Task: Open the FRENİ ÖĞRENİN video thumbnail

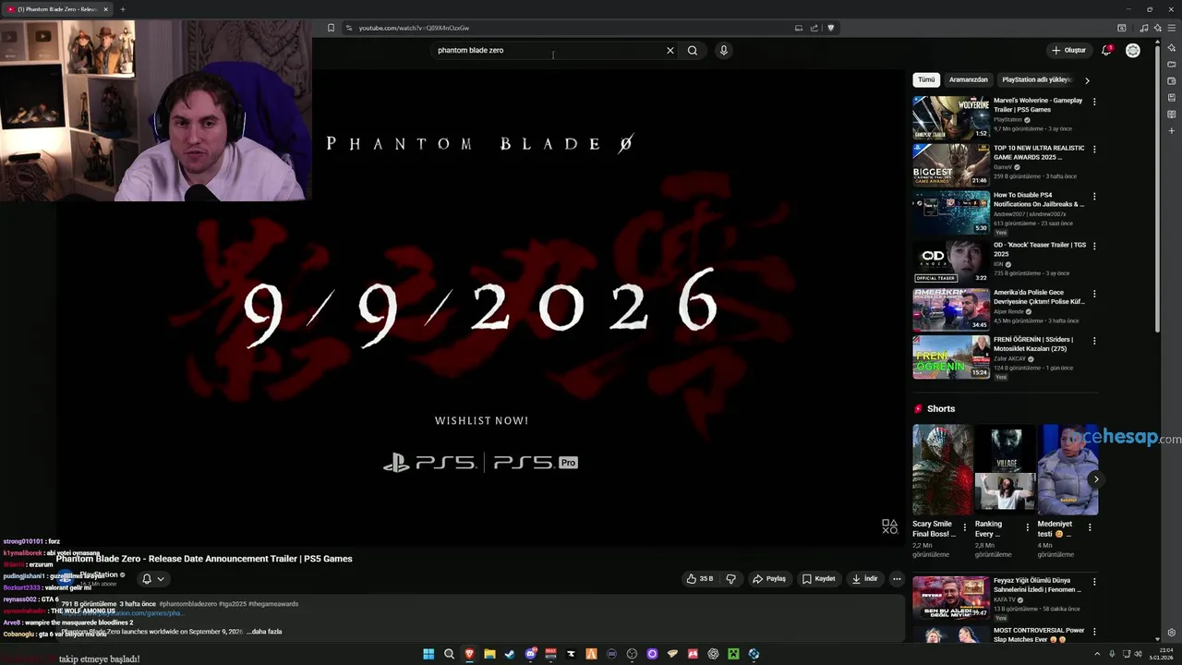Action: click(x=951, y=357)
